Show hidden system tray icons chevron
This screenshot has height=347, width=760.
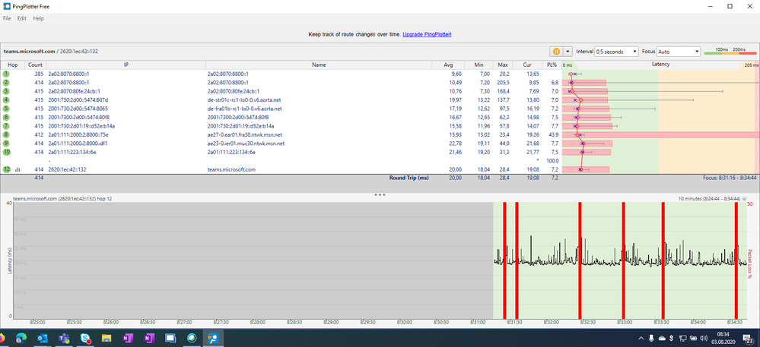[x=642, y=338]
